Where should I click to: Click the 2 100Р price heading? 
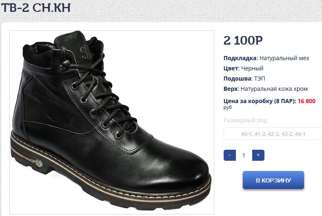point(243,40)
